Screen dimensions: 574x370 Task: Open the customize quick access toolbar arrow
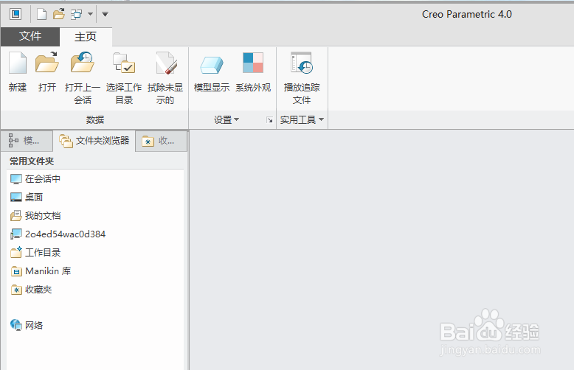[x=105, y=14]
